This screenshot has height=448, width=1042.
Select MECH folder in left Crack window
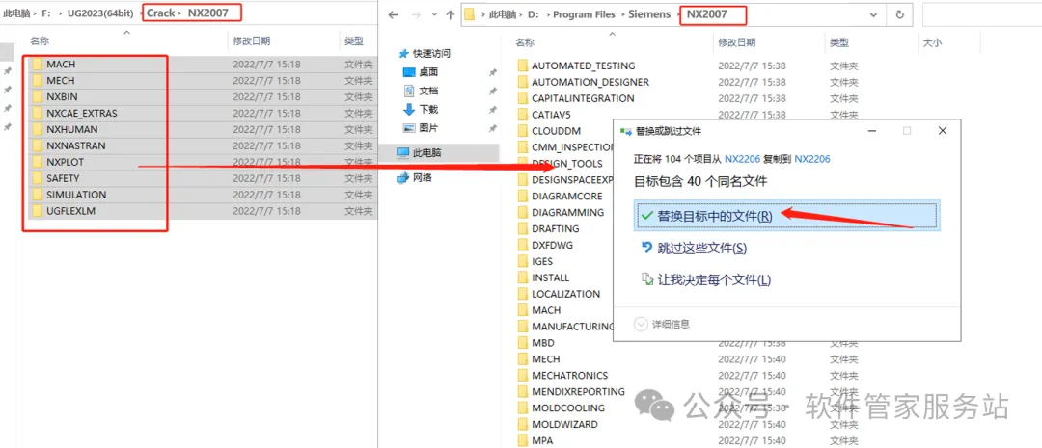coord(61,80)
